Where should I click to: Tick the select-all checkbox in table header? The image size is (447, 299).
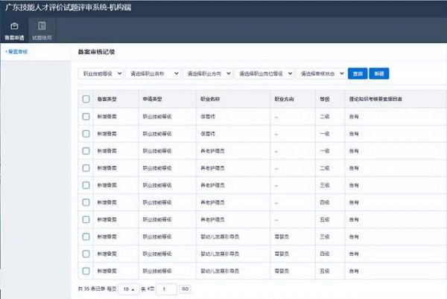[x=86, y=99]
